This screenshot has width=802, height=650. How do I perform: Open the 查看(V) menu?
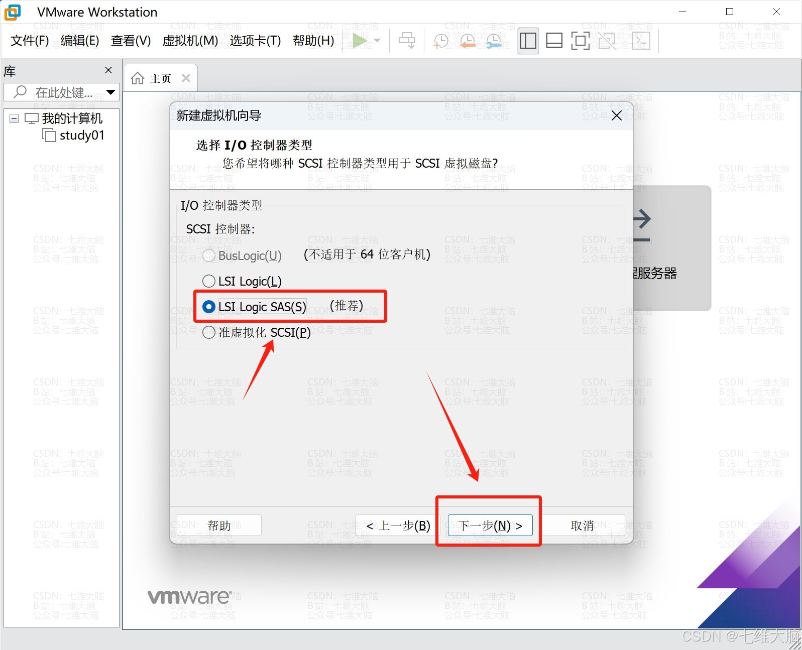click(x=131, y=41)
